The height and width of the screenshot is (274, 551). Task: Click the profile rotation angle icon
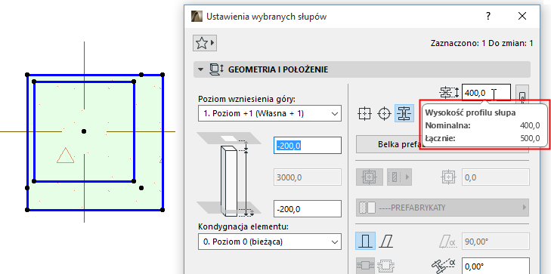[x=444, y=266]
